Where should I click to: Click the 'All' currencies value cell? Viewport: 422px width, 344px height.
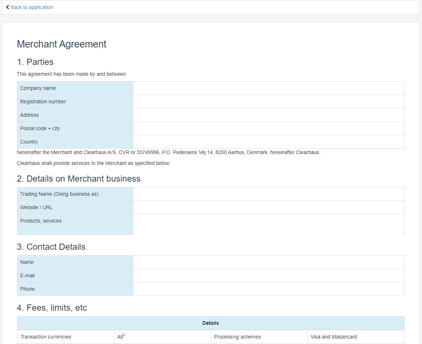coord(162,337)
